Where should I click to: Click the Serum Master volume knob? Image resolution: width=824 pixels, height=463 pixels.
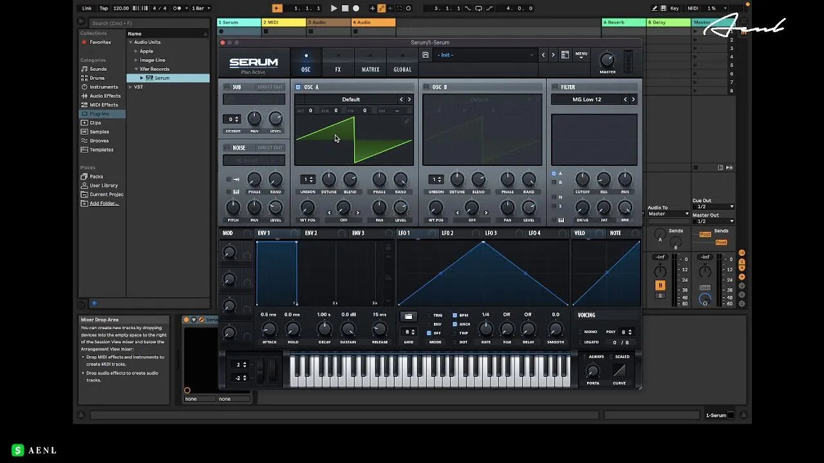(x=607, y=60)
